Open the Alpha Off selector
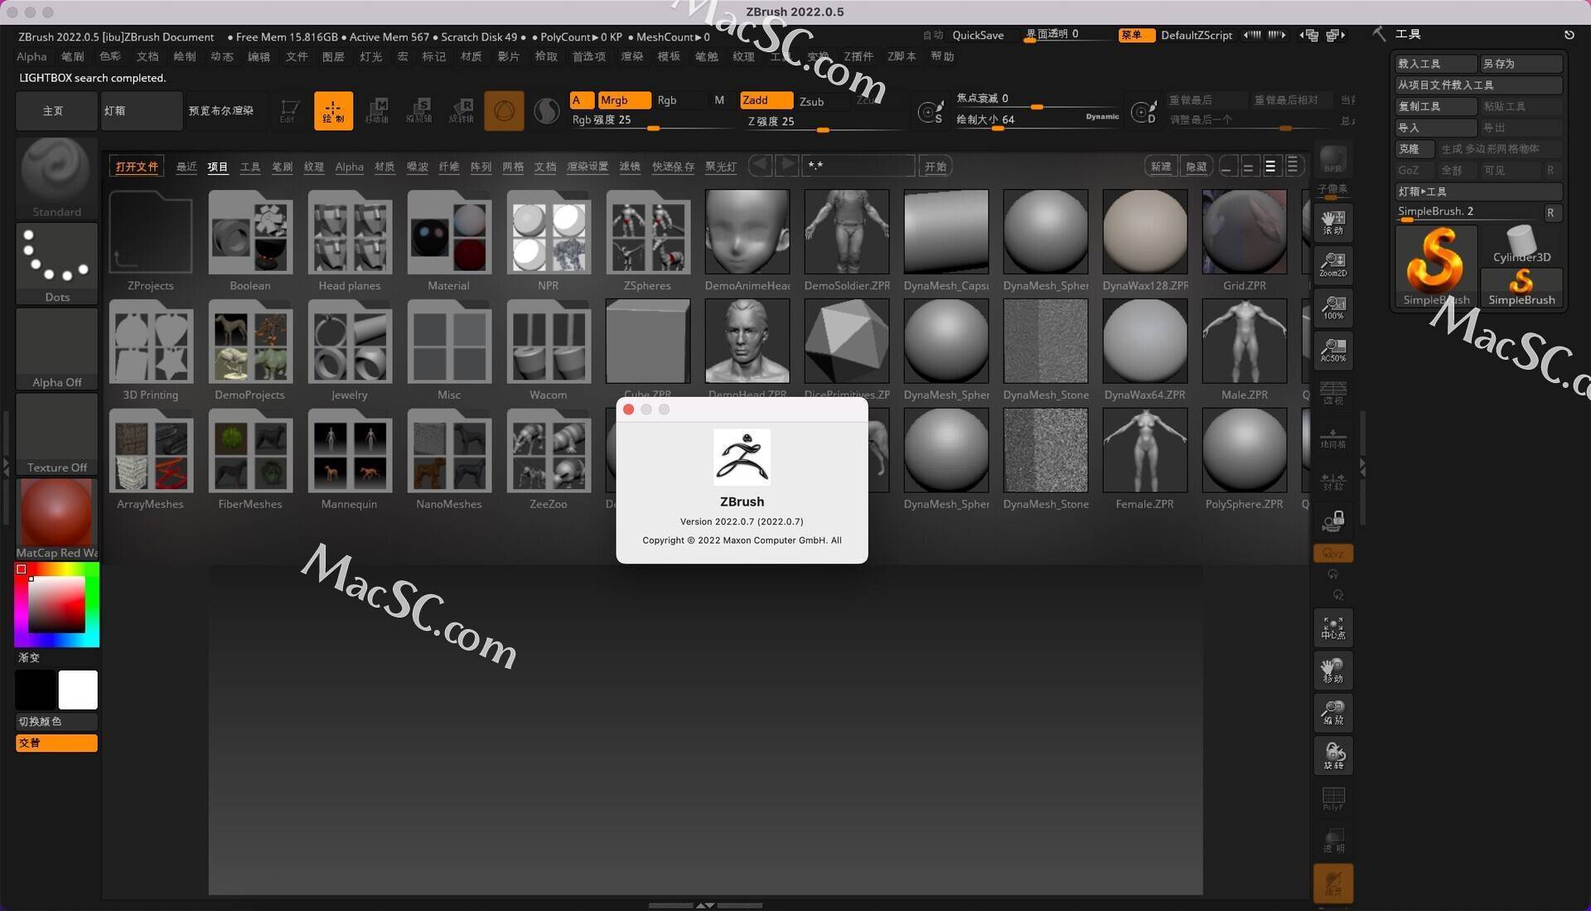1591x911 pixels. (56, 349)
